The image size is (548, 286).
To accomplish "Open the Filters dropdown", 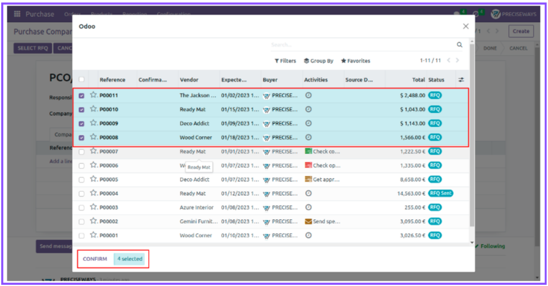I will point(285,61).
